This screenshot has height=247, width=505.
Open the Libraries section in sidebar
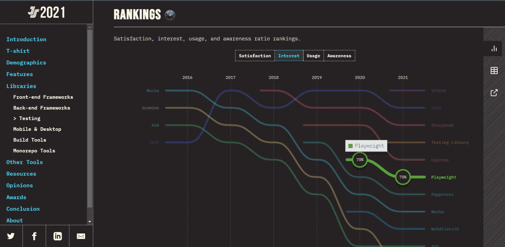click(21, 86)
